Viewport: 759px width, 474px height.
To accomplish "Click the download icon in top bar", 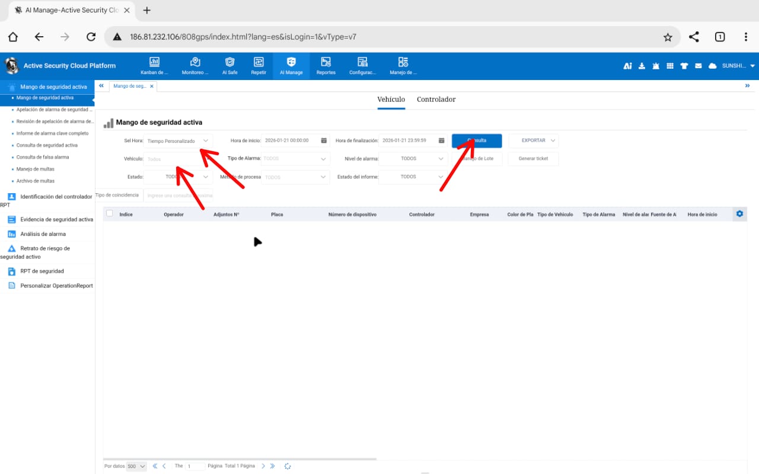I will coord(642,66).
